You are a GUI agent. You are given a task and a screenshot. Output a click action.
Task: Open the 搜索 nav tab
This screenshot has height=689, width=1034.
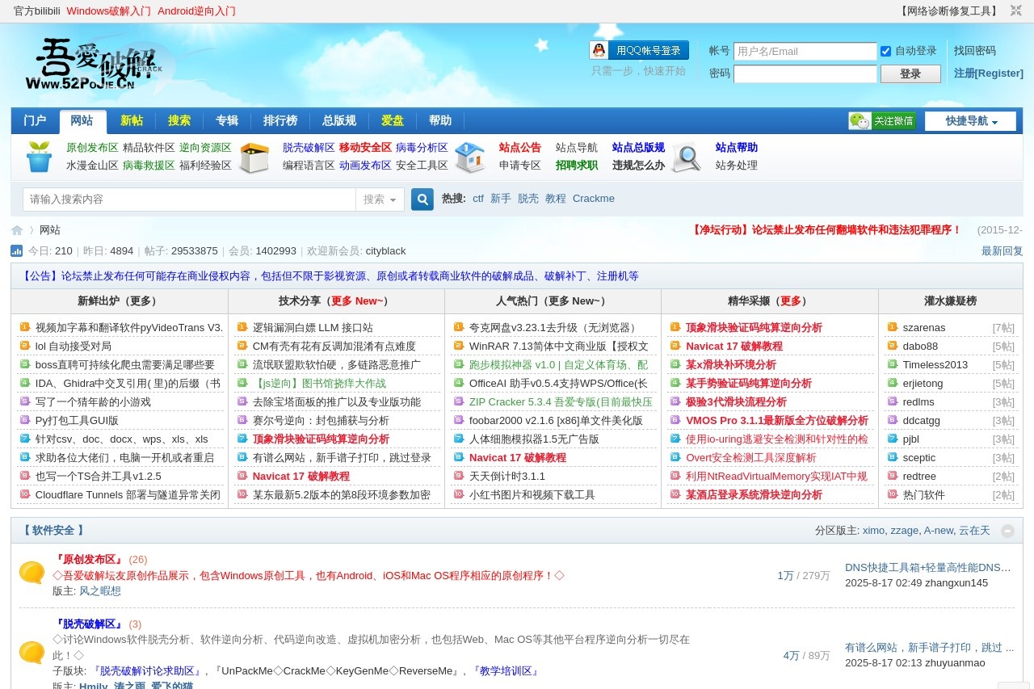179,121
